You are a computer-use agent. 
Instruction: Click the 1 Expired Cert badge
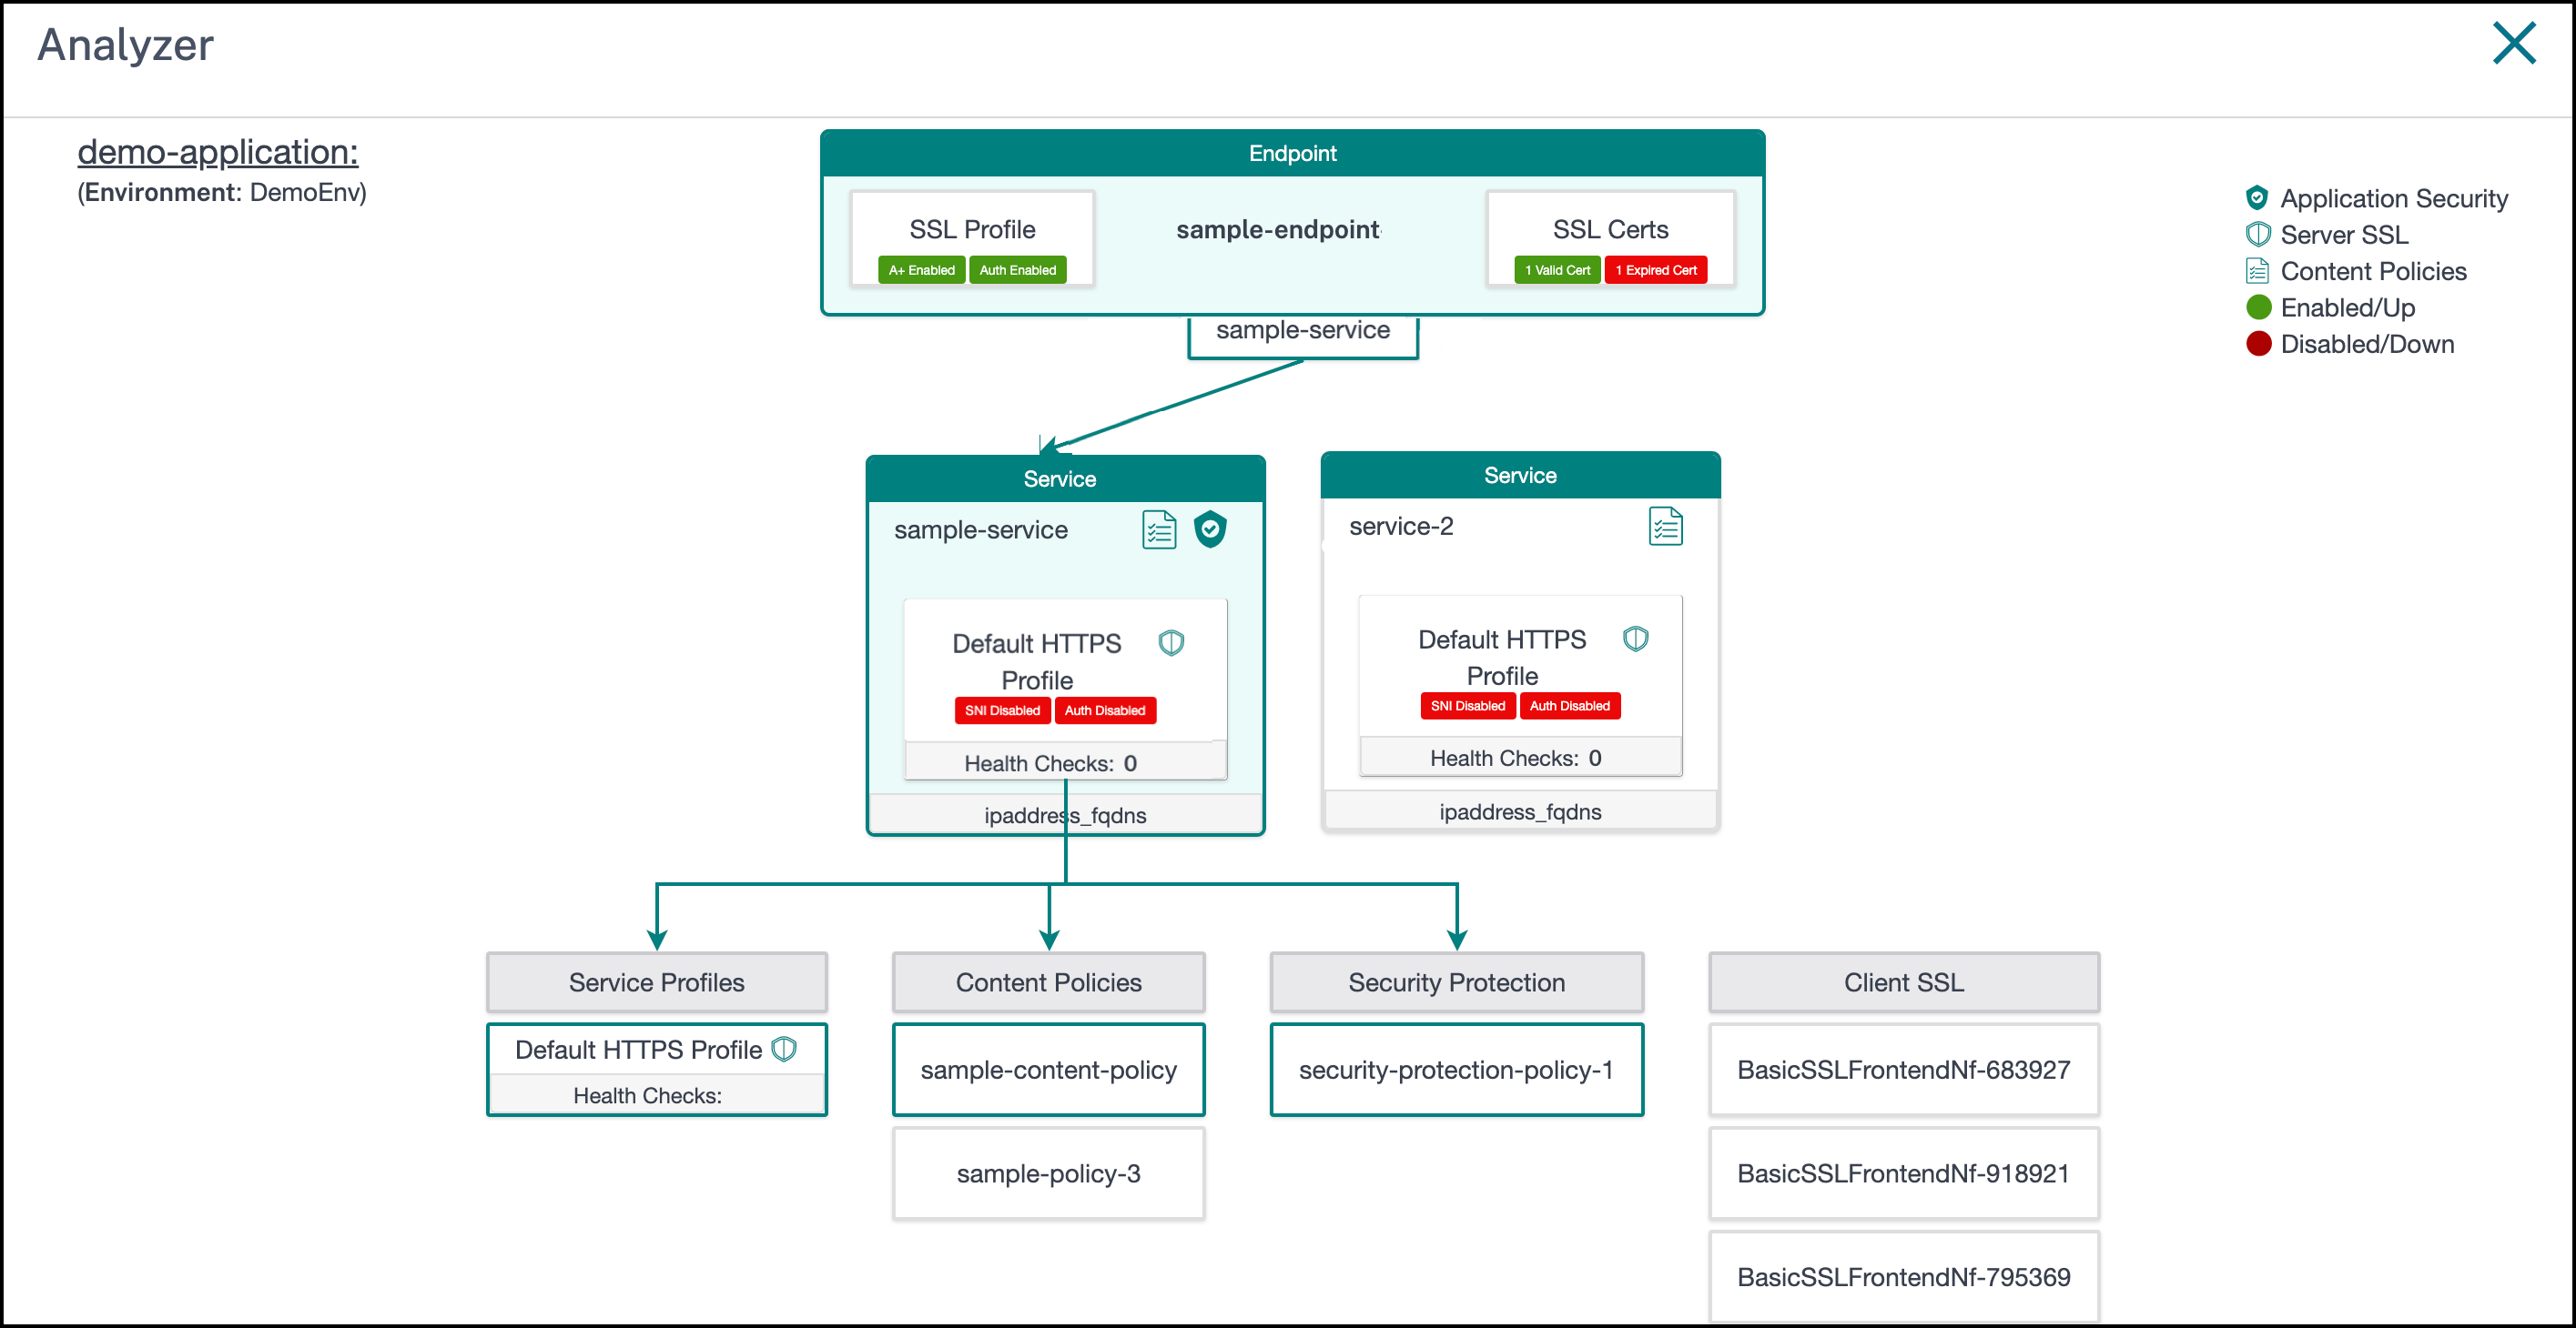click(x=1655, y=270)
